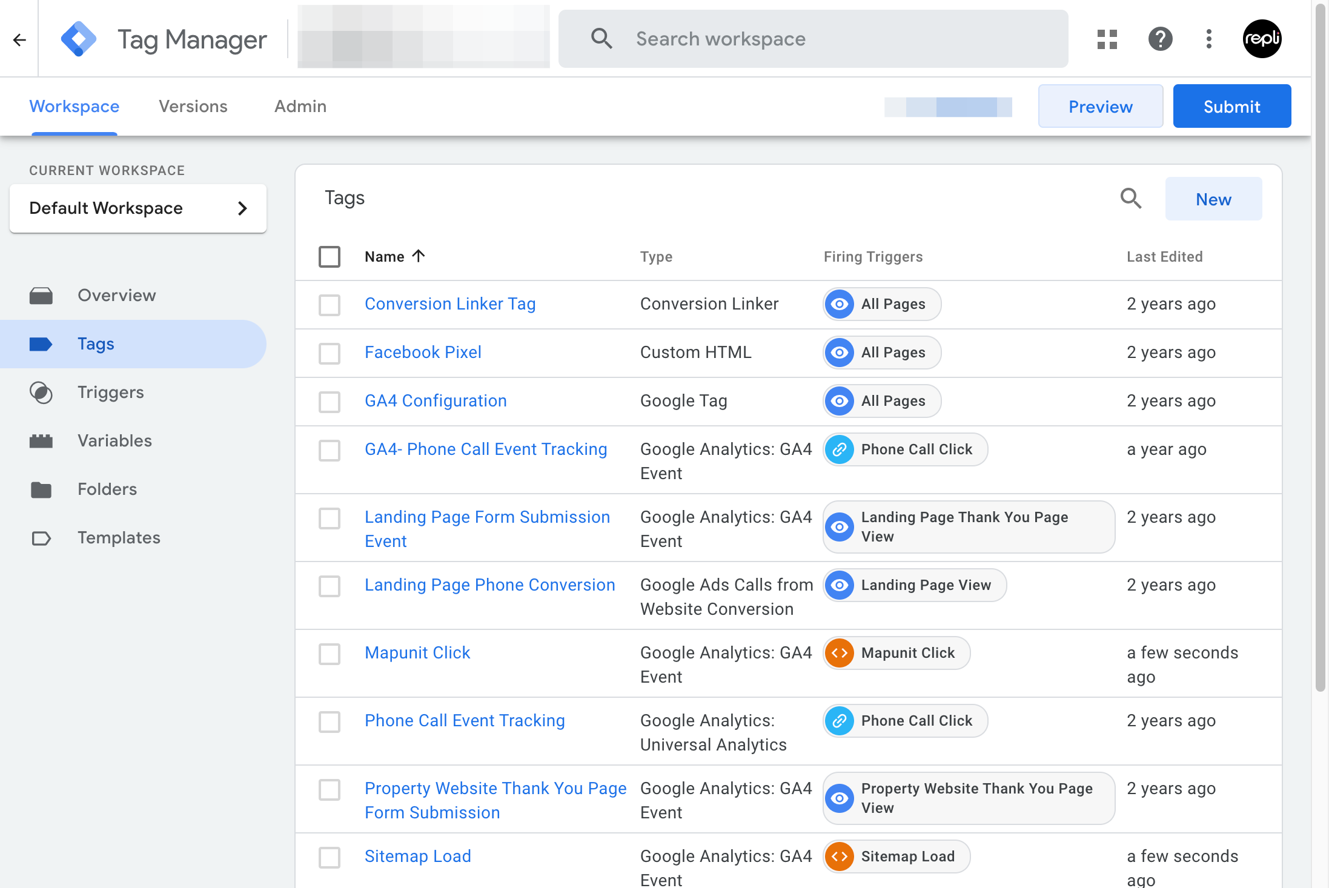Check the Sitemap Load row checkbox
This screenshot has width=1329, height=888.
tap(330, 857)
